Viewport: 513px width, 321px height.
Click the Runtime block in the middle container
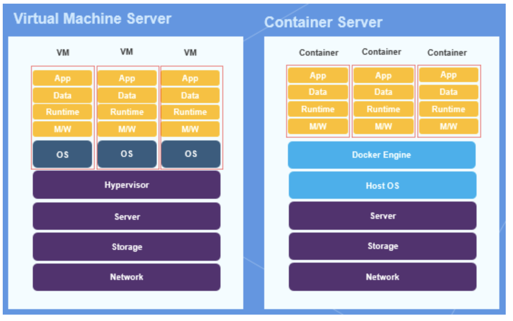click(x=384, y=109)
